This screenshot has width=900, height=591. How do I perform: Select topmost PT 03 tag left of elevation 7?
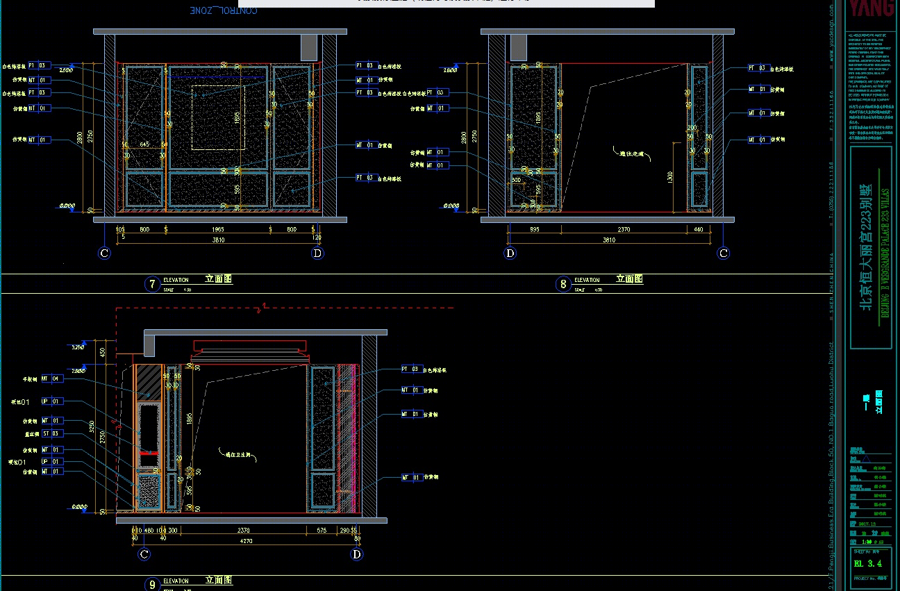[40, 65]
